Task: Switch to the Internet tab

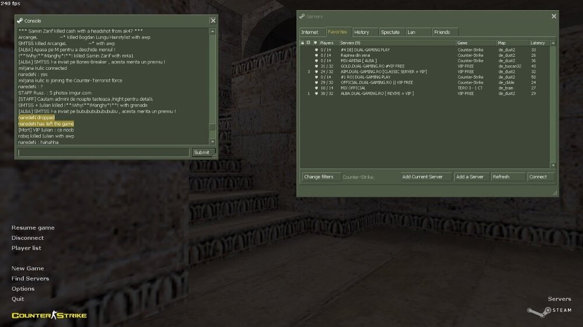Action: pos(310,32)
